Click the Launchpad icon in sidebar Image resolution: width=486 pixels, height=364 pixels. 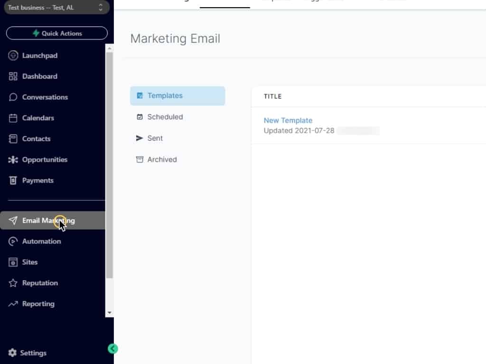pyautogui.click(x=13, y=55)
